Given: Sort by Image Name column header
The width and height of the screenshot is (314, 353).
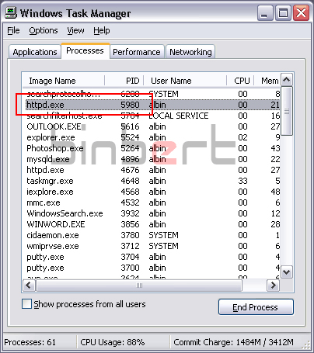Looking at the screenshot, I should pos(64,81).
